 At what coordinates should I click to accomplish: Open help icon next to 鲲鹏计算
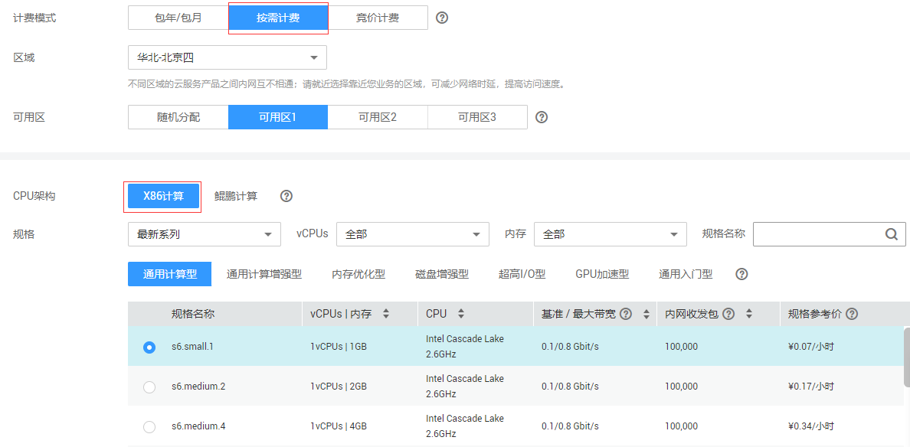point(286,196)
